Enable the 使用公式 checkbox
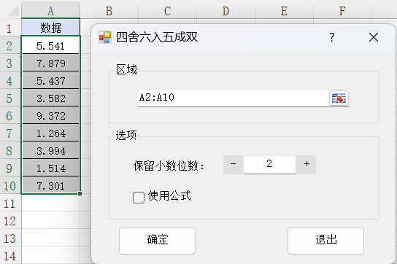 tap(139, 198)
